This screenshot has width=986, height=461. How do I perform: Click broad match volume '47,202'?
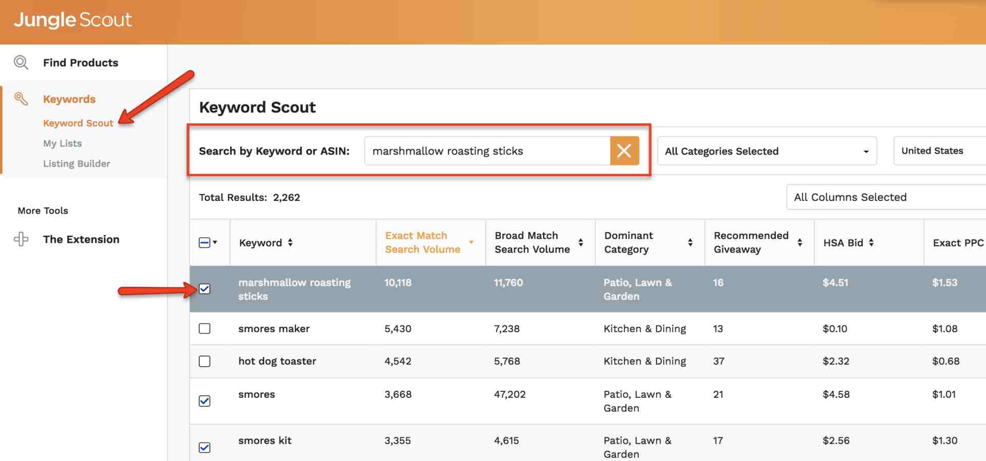click(x=510, y=394)
